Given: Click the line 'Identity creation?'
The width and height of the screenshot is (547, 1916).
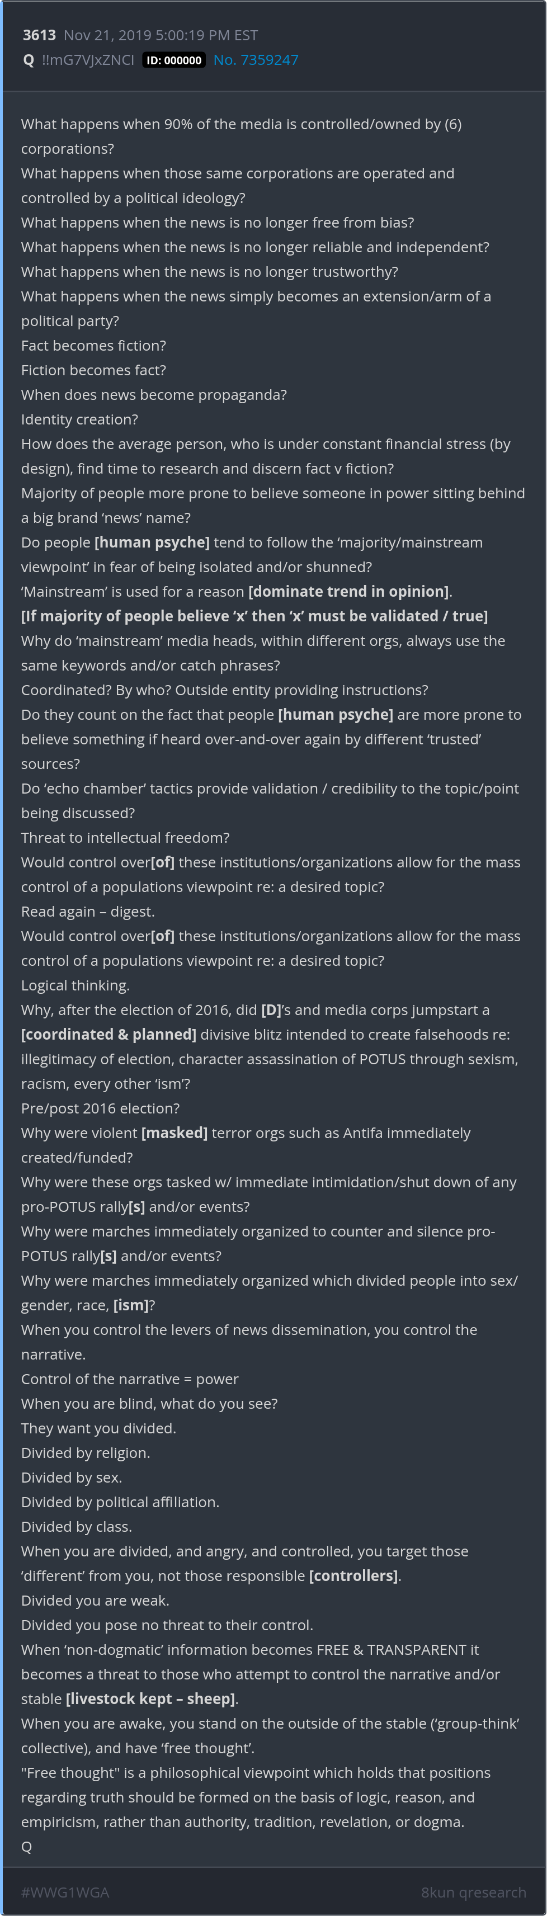Looking at the screenshot, I should 79,419.
